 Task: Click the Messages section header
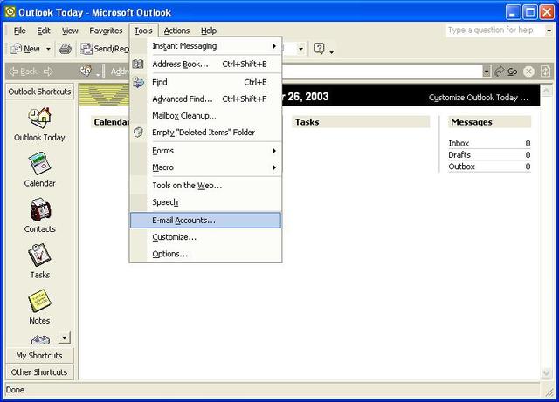coord(489,122)
